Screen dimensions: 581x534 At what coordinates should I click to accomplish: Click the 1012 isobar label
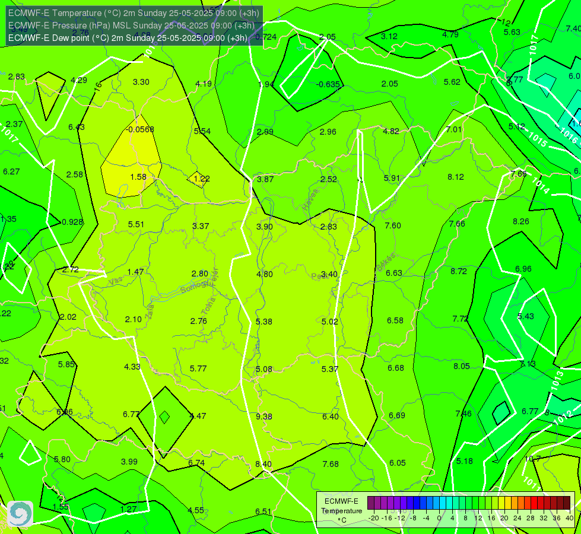[x=563, y=417]
